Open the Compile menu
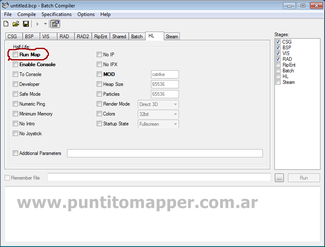 [x=26, y=14]
